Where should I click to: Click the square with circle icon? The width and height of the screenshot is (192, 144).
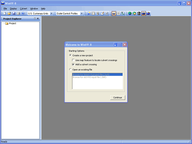(119, 13)
